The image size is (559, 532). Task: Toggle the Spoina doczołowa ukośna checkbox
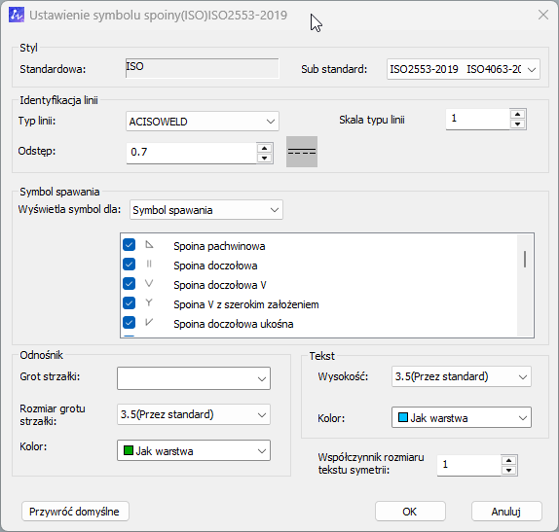pos(130,323)
